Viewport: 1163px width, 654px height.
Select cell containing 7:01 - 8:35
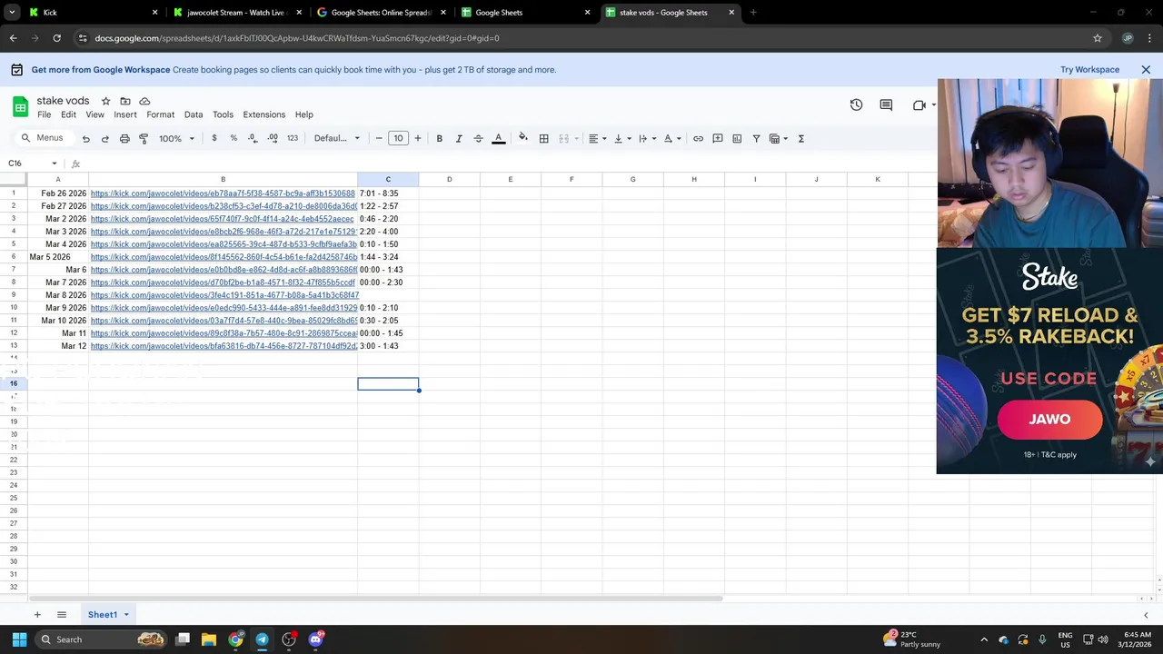(388, 193)
